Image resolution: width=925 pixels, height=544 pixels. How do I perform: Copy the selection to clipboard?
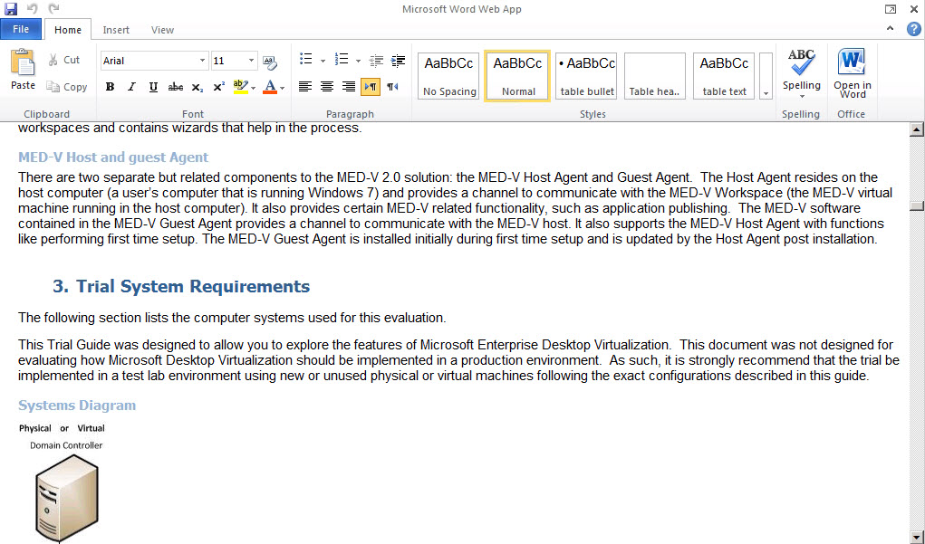coord(67,87)
